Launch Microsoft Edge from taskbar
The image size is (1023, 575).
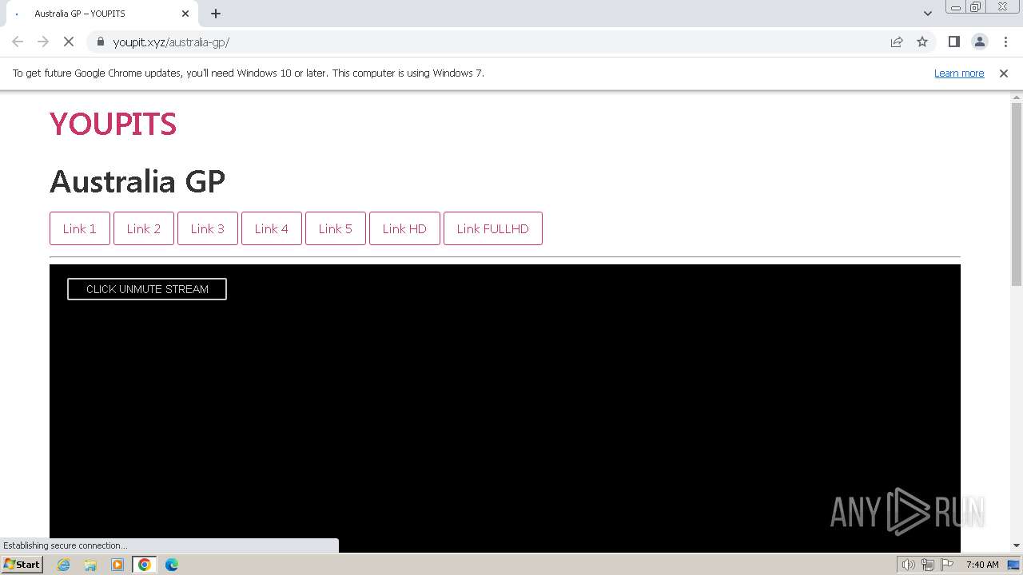point(172,565)
